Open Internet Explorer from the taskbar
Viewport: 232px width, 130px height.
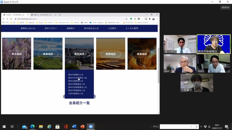pos(49,127)
